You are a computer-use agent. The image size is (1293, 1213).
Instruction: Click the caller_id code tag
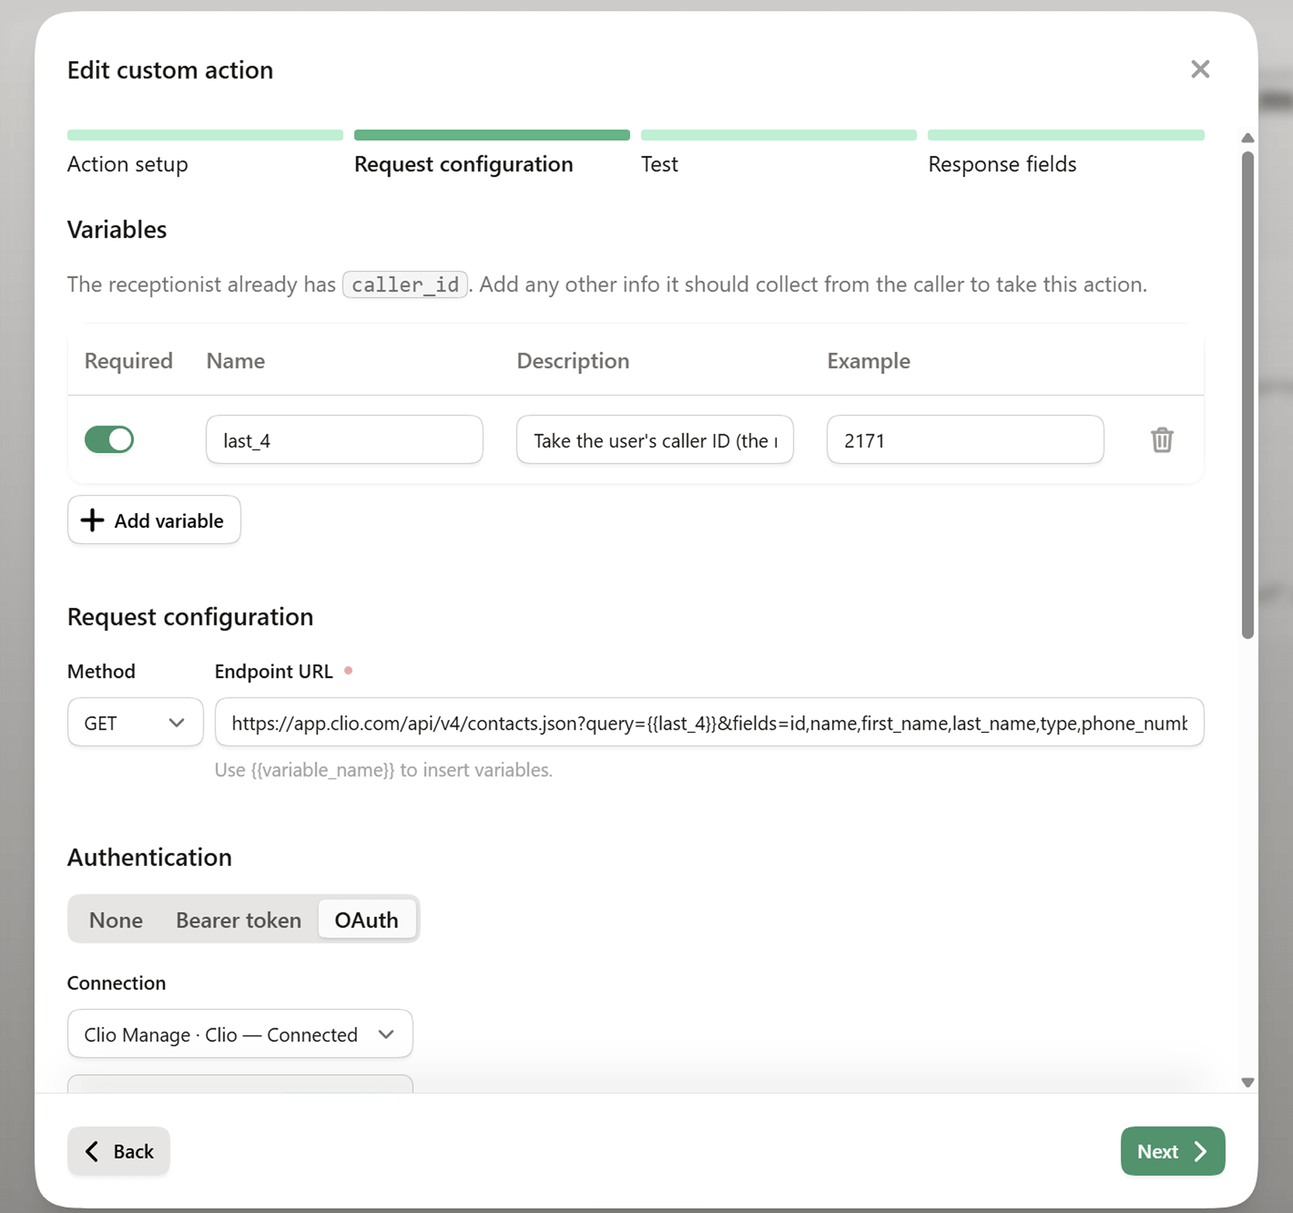pyautogui.click(x=405, y=284)
